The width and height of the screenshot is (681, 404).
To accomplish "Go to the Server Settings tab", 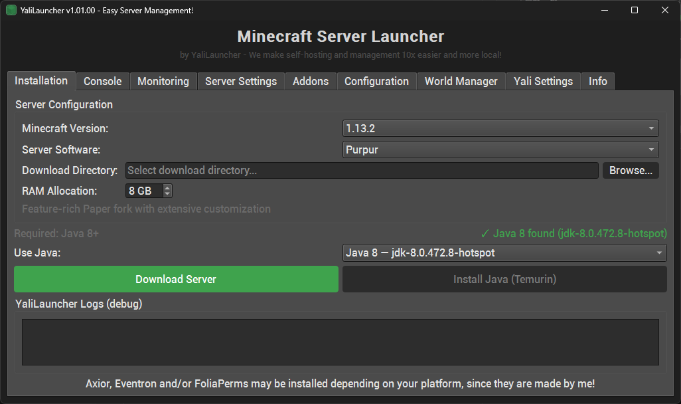I will [241, 81].
